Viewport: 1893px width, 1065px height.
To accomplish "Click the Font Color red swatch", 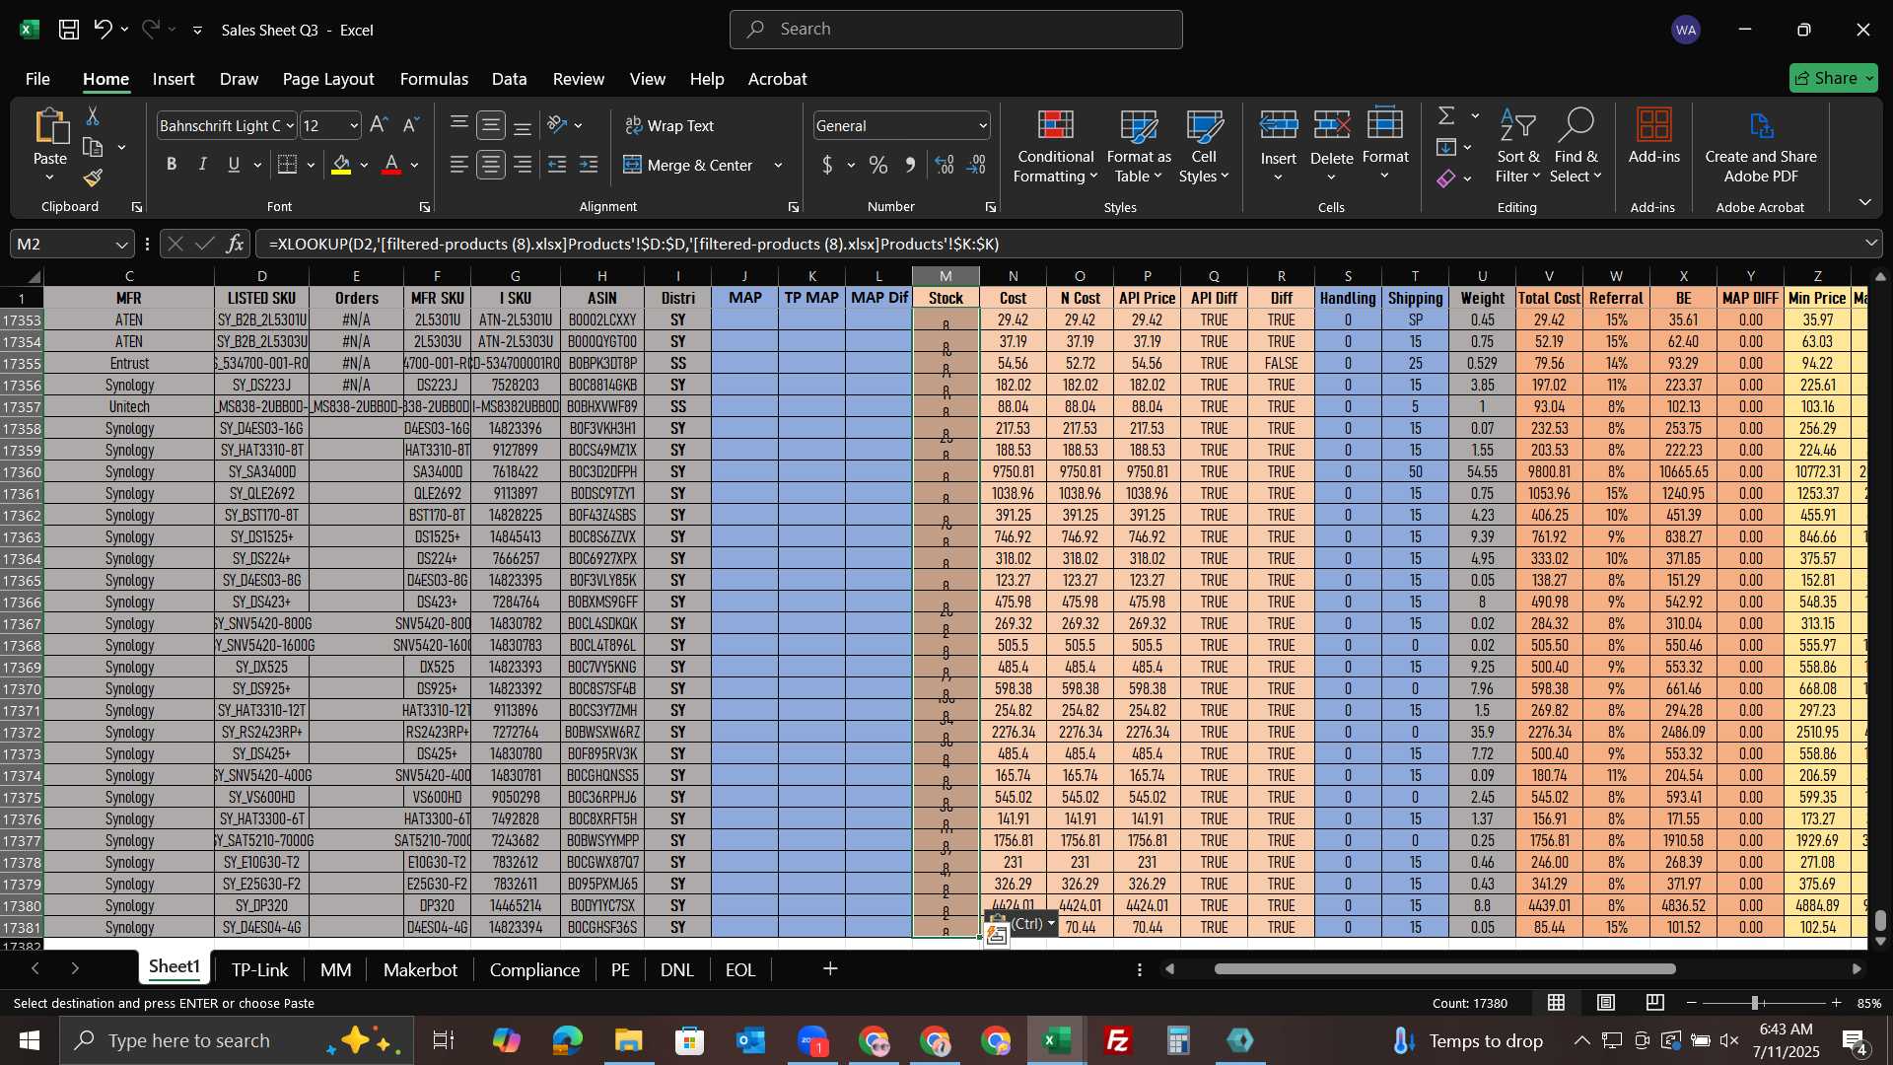I will click(x=391, y=165).
